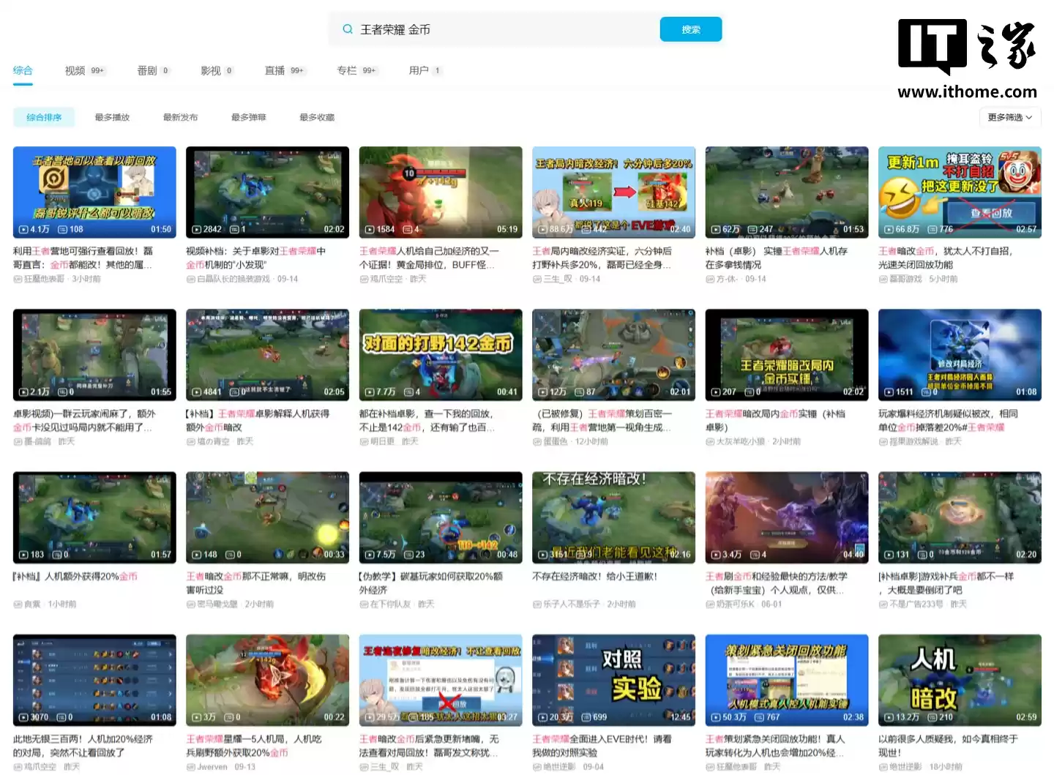Screen dimensions: 1054x775
Task: Sort results by 最新发布
Action: (x=180, y=117)
